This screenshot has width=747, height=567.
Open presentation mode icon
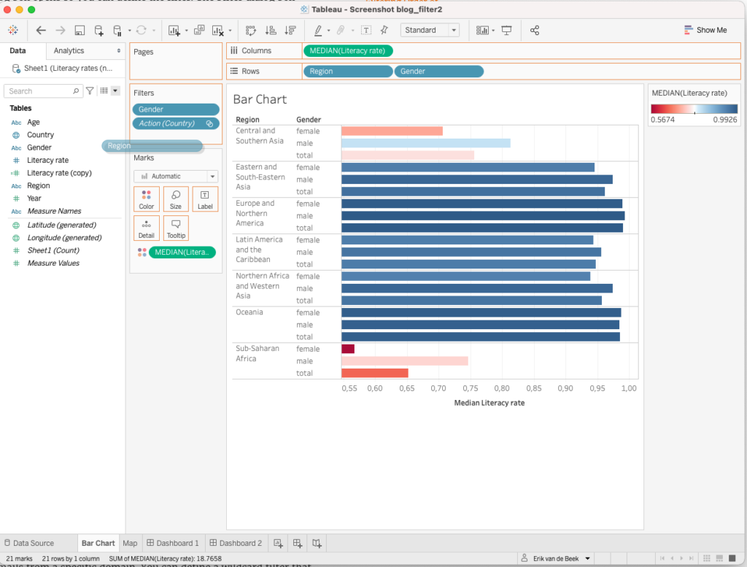click(x=506, y=30)
